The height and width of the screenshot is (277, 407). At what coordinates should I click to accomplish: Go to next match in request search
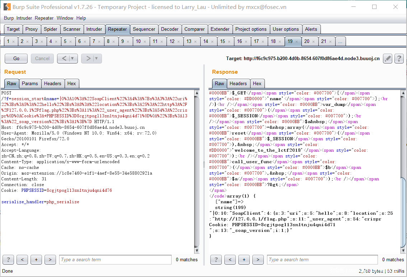(50, 260)
